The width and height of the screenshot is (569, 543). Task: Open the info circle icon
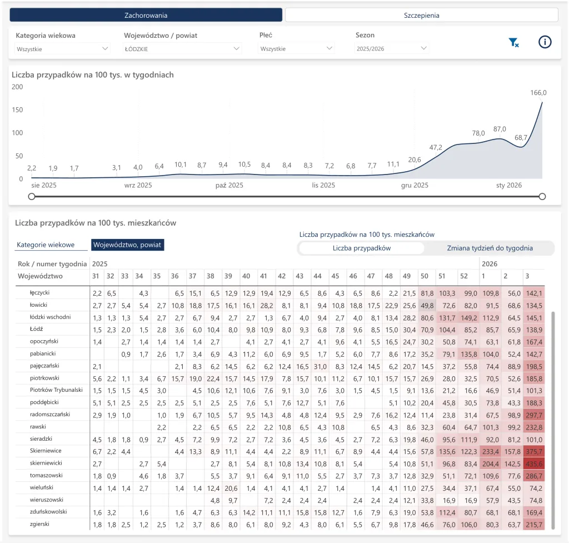click(x=545, y=42)
